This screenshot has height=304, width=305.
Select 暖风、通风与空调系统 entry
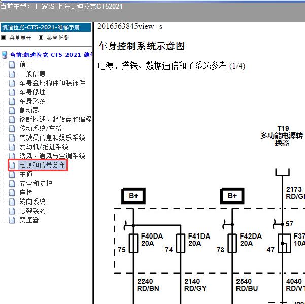tap(52, 156)
